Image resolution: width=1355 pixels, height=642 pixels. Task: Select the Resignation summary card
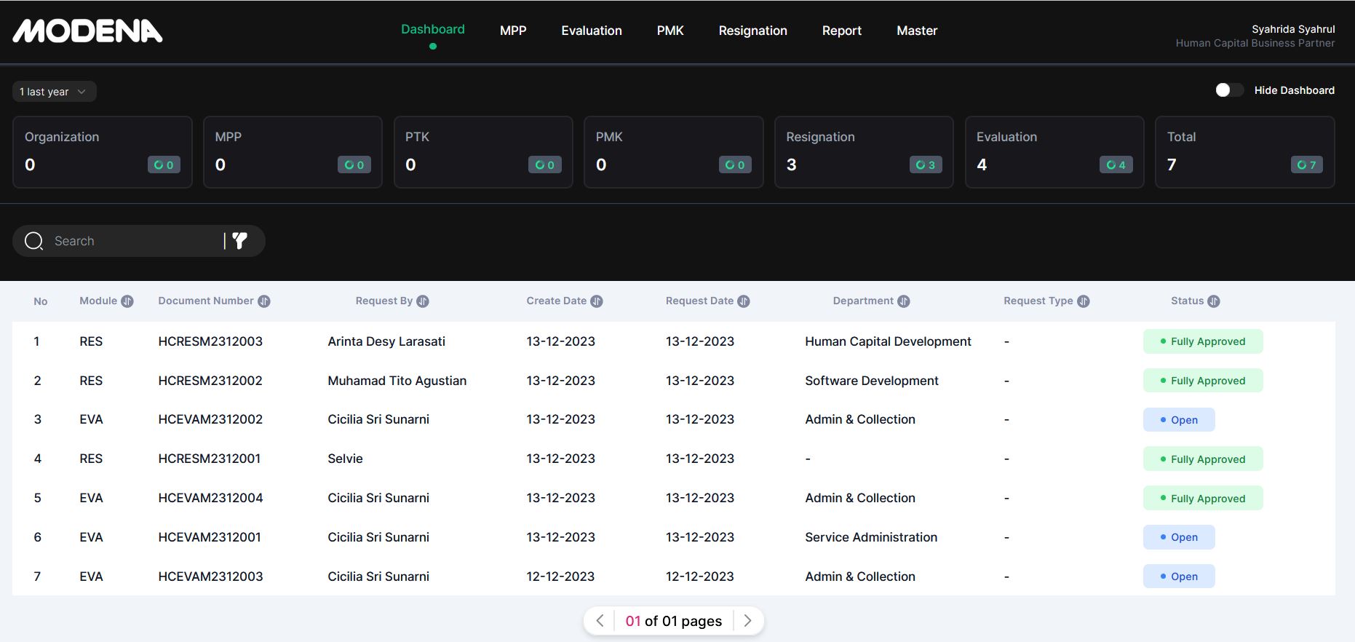(x=864, y=152)
